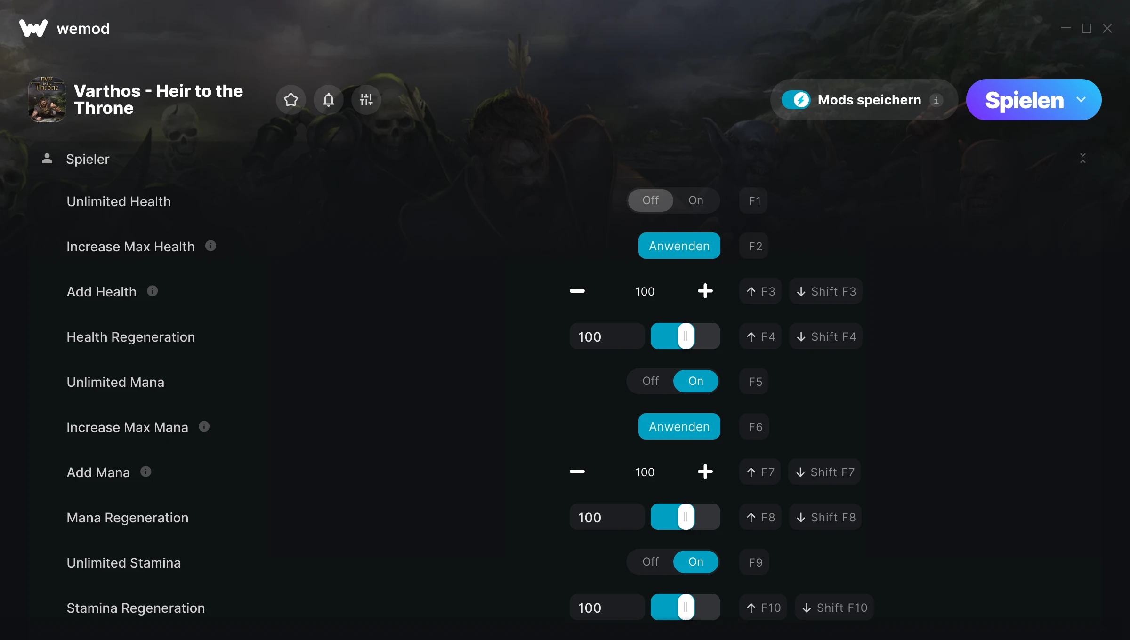Apply Increase Max Health with Anwenden
Viewport: 1130px width, 640px height.
679,246
